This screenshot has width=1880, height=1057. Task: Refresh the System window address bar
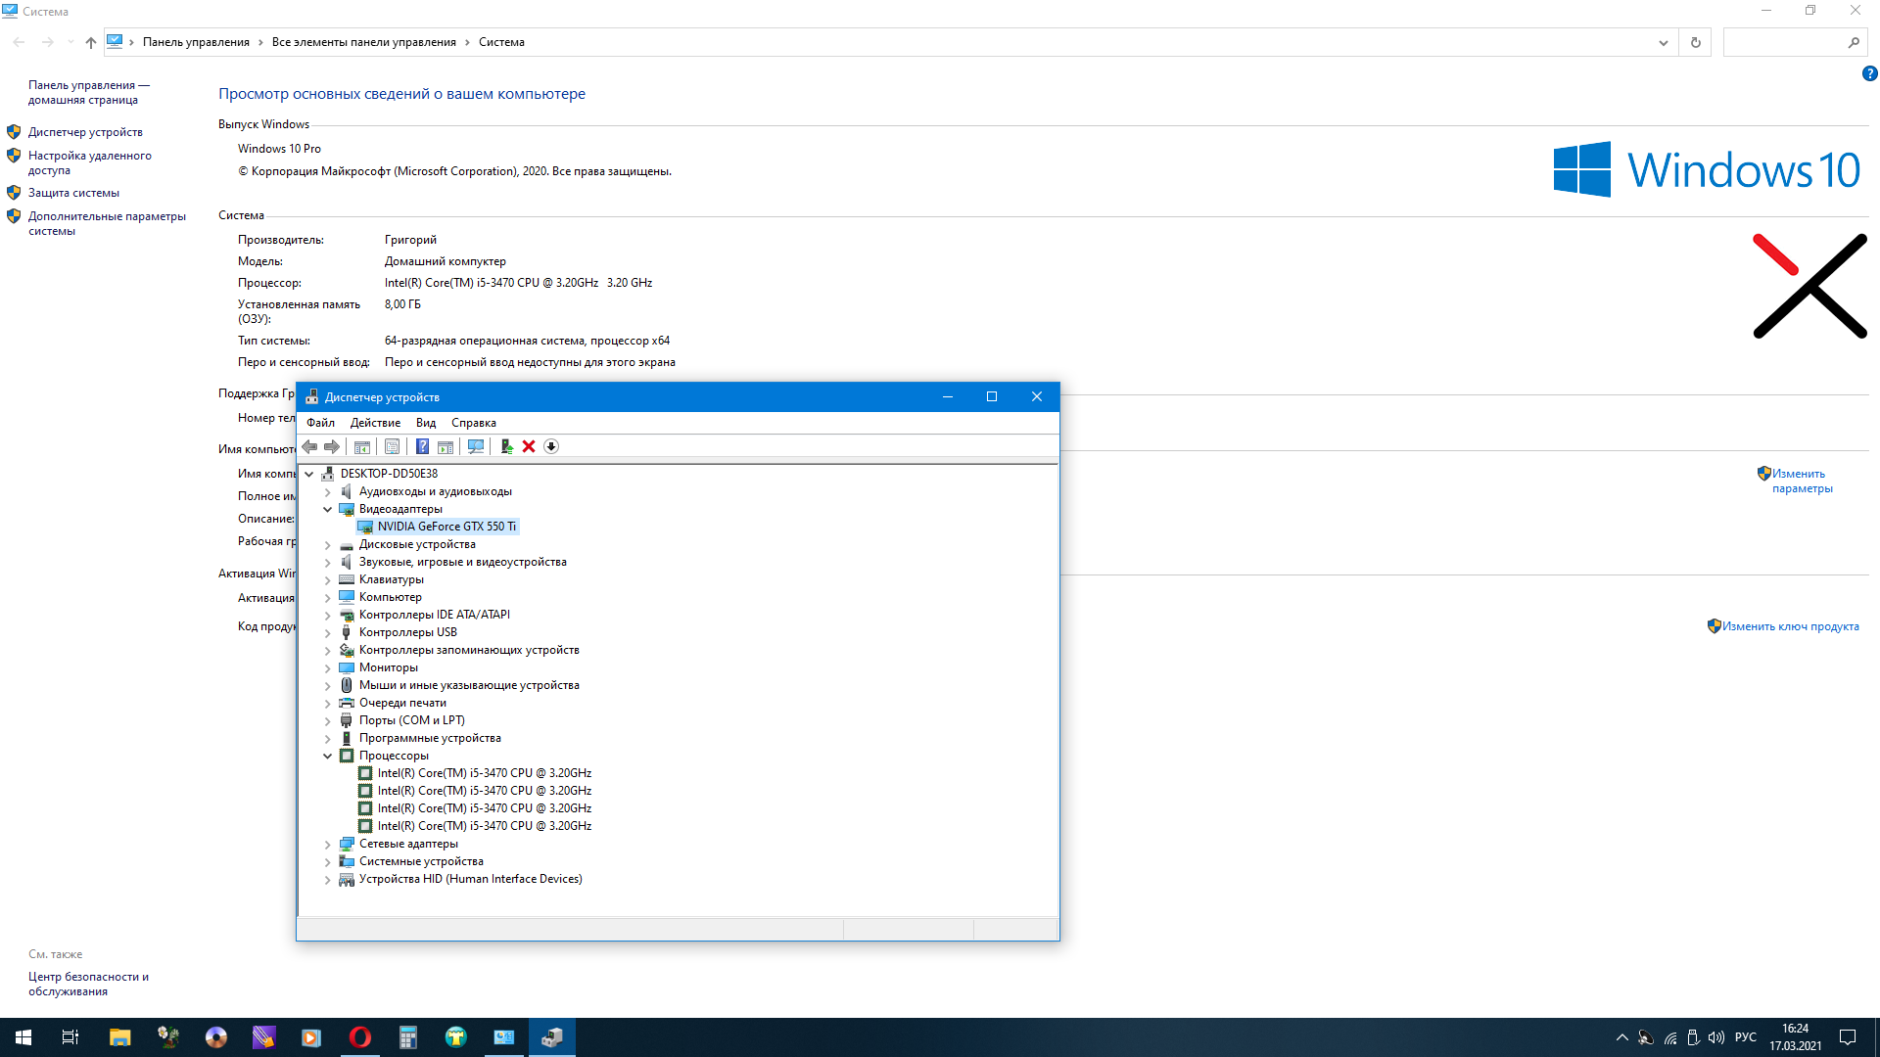pos(1696,42)
